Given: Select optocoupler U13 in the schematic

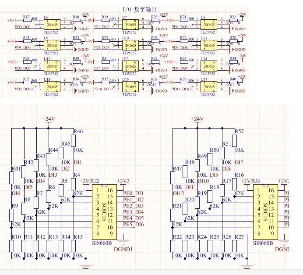Looking at the screenshot, I should coord(130,66).
